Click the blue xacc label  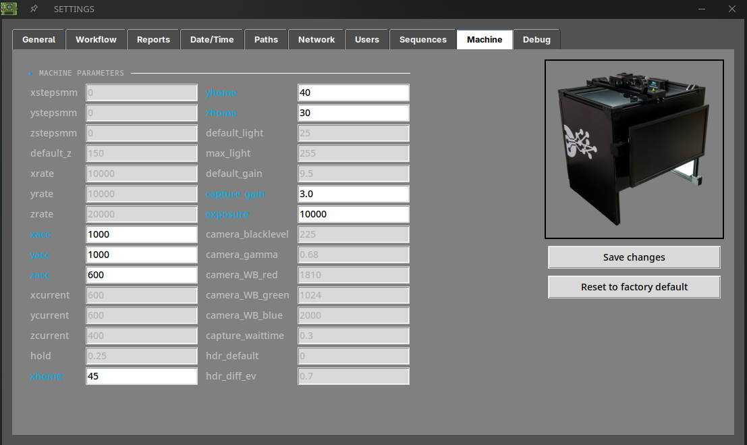point(40,235)
